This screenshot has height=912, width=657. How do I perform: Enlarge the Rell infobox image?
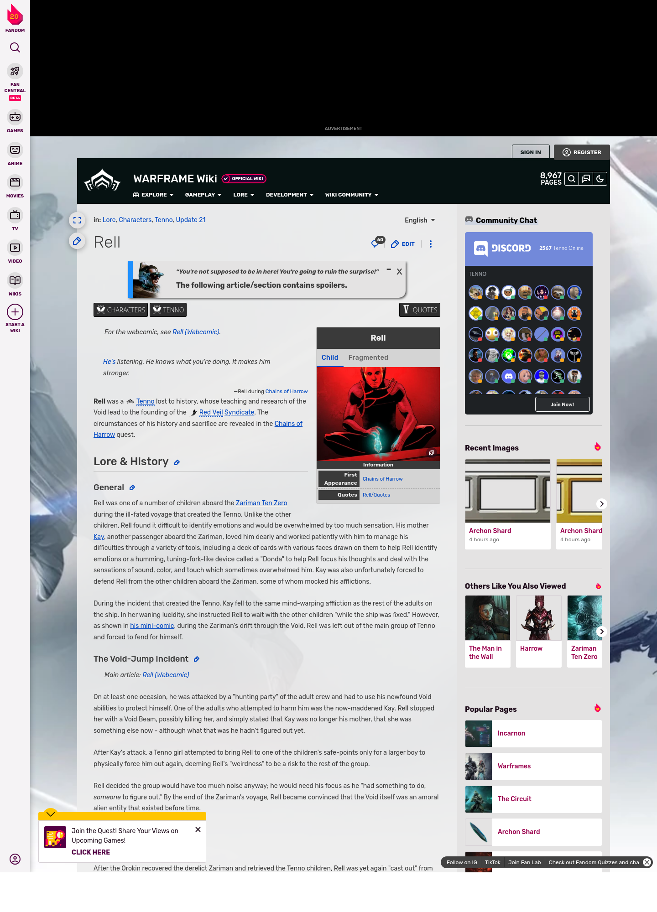431,453
